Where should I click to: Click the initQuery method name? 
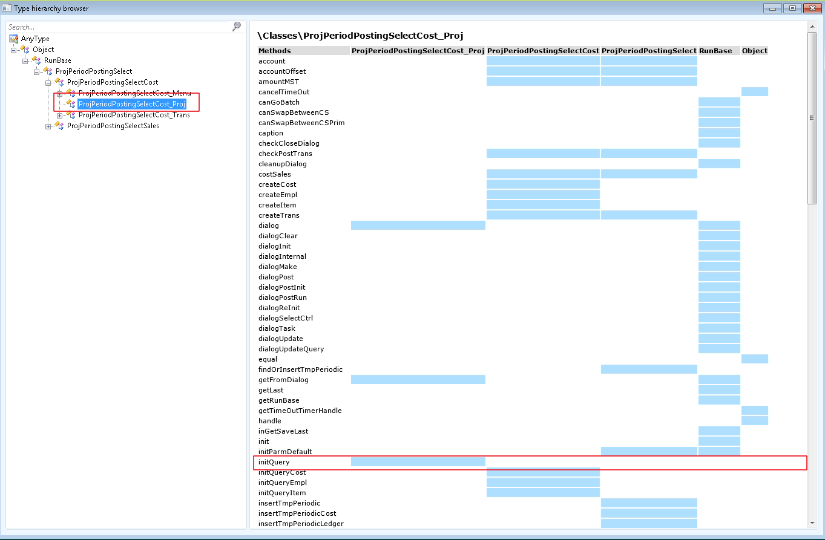pos(274,462)
